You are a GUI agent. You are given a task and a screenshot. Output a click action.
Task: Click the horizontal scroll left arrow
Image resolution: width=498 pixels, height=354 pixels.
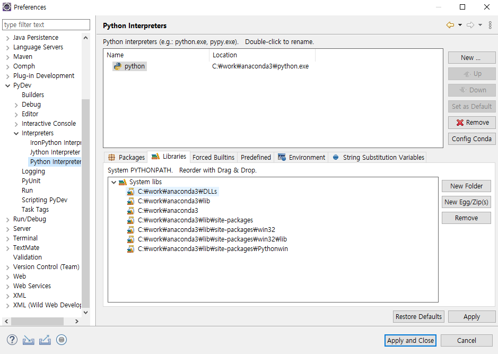(x=6, y=321)
